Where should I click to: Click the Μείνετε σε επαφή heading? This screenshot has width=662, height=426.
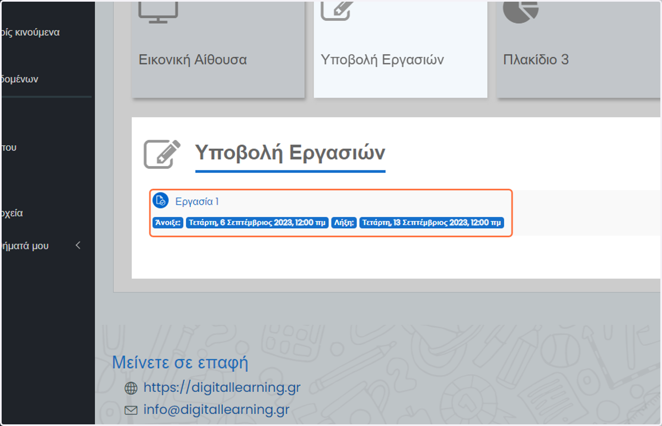(180, 363)
